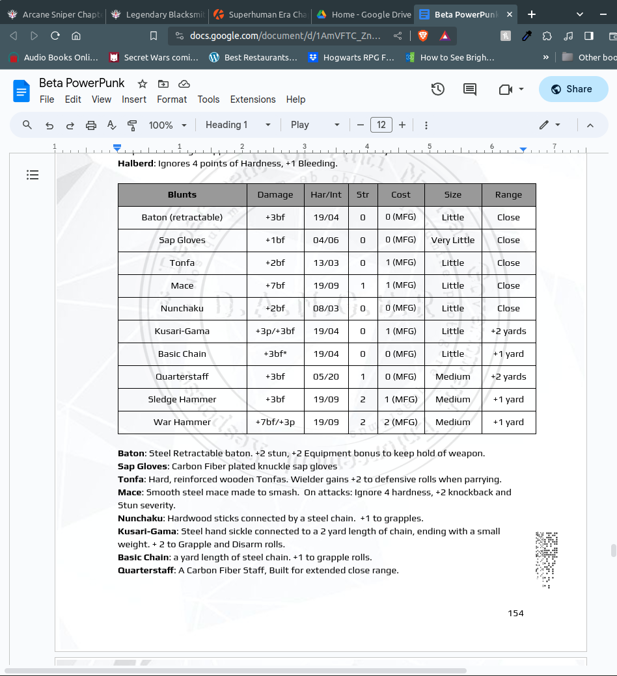Click the share icon in address bar
The width and height of the screenshot is (617, 676).
[398, 36]
